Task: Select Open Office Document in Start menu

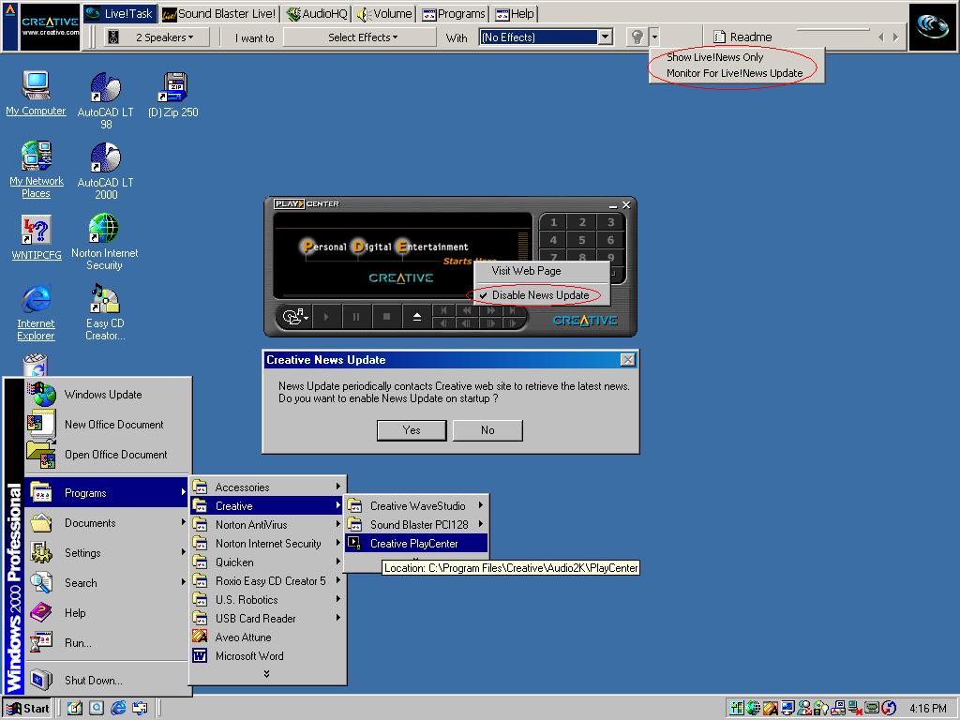Action: (108, 455)
